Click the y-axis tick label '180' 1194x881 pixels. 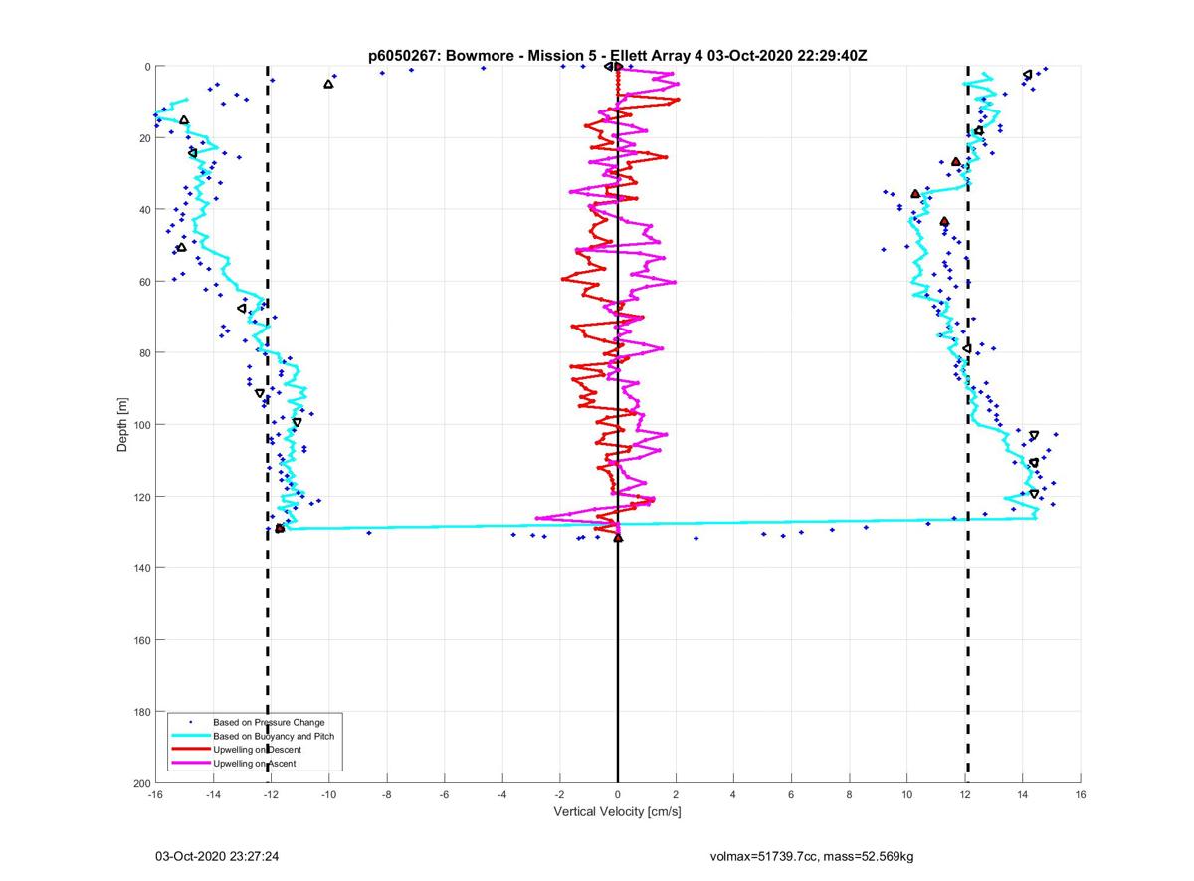[x=140, y=712]
